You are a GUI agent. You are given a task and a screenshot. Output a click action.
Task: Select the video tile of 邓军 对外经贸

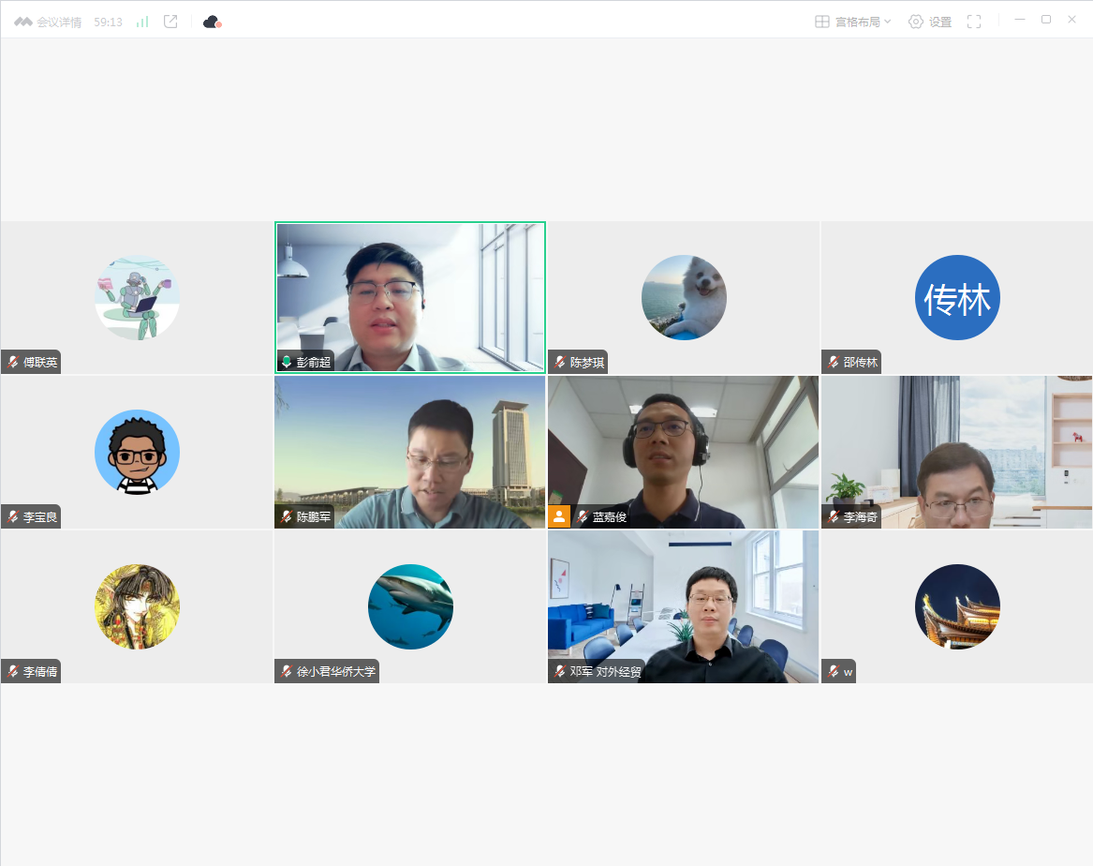click(683, 607)
